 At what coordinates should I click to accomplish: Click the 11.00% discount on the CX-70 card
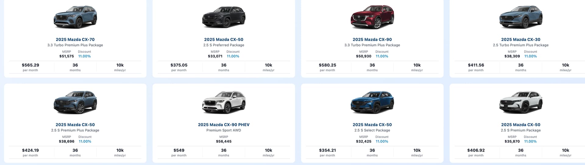[84, 56]
